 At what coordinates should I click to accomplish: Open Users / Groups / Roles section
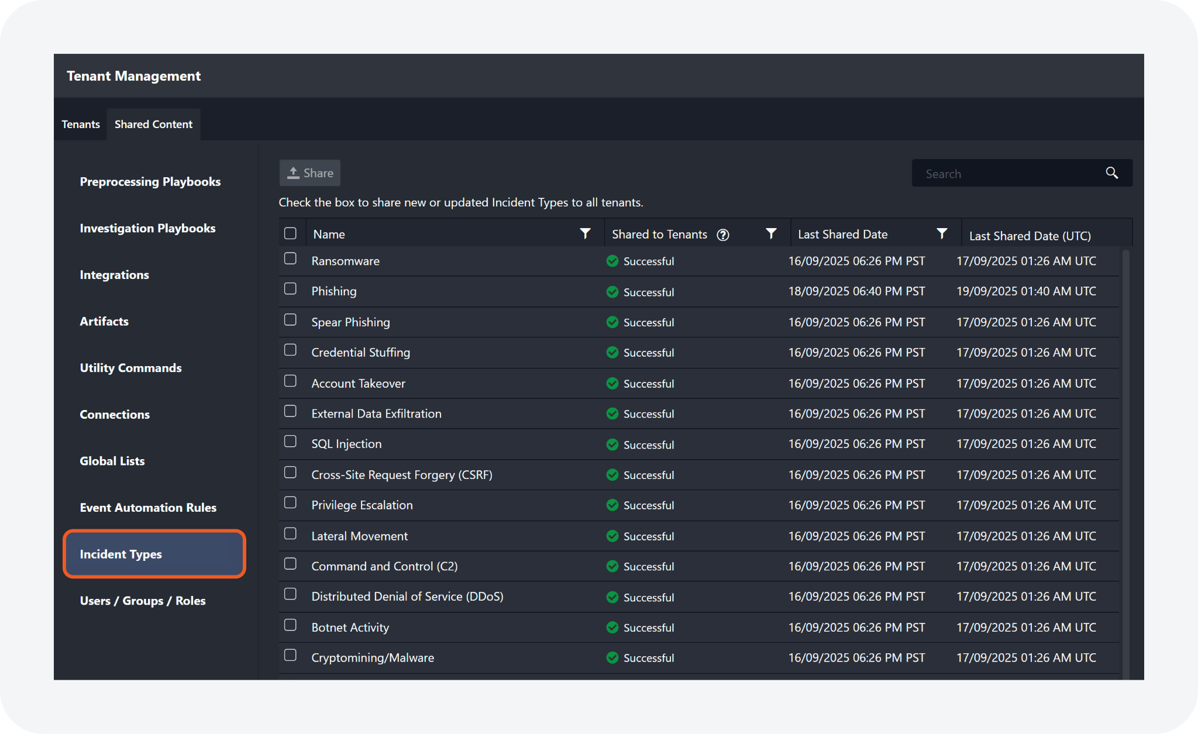[x=143, y=601]
